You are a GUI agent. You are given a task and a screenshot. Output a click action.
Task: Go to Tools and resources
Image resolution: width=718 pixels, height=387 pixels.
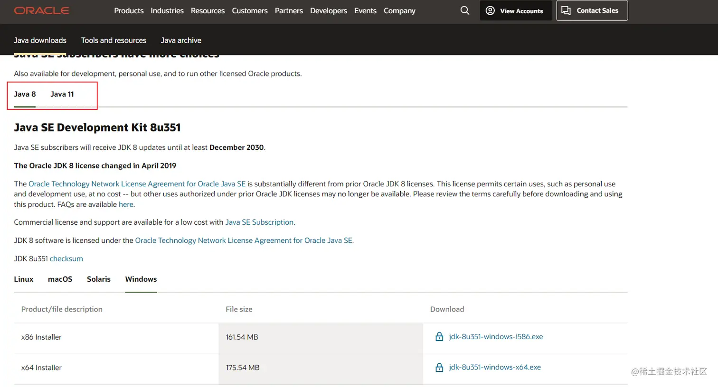[113, 40]
